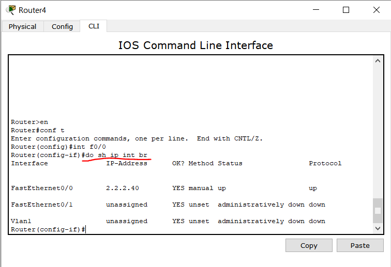The height and width of the screenshot is (267, 391).
Task: Maximize the Router4 window
Action: (346, 10)
